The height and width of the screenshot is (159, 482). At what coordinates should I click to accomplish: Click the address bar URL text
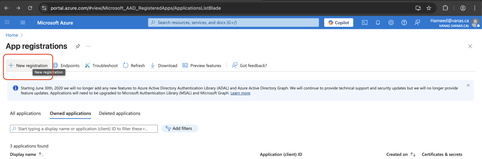(x=136, y=8)
